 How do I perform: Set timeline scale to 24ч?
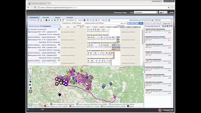click(x=141, y=23)
